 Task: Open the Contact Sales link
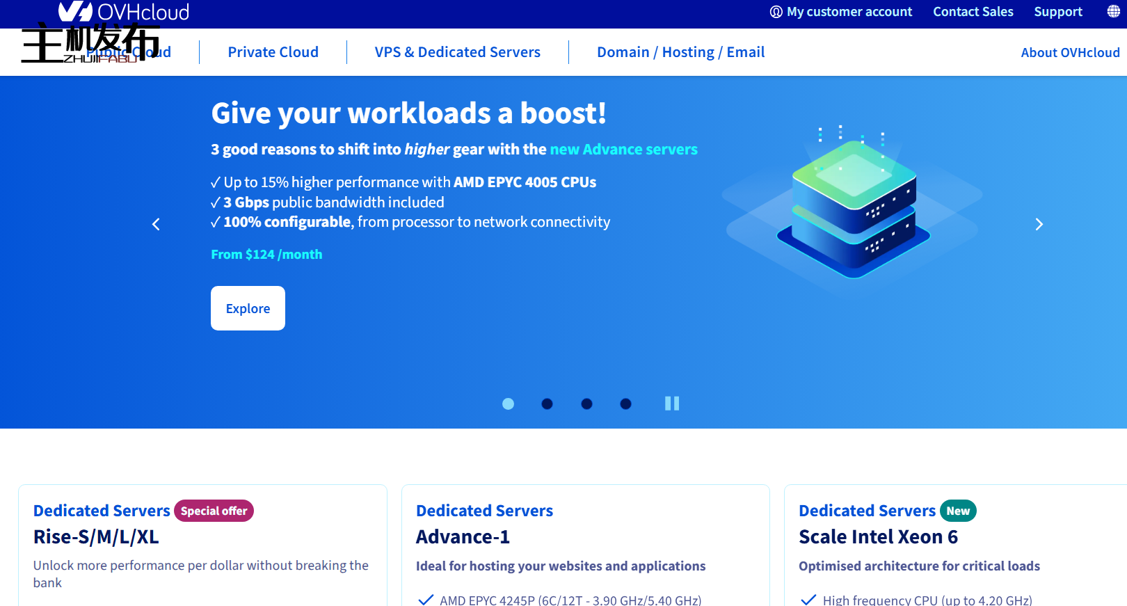point(973,12)
